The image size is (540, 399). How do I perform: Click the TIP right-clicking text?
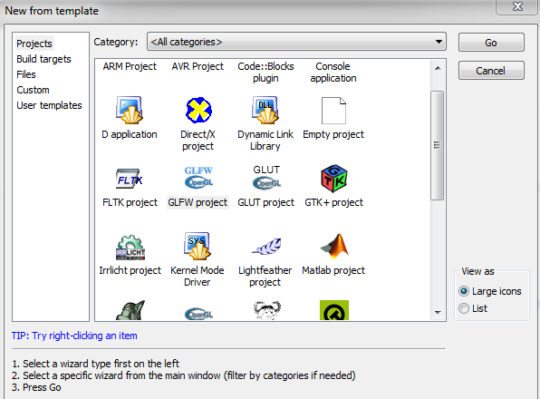coord(74,336)
